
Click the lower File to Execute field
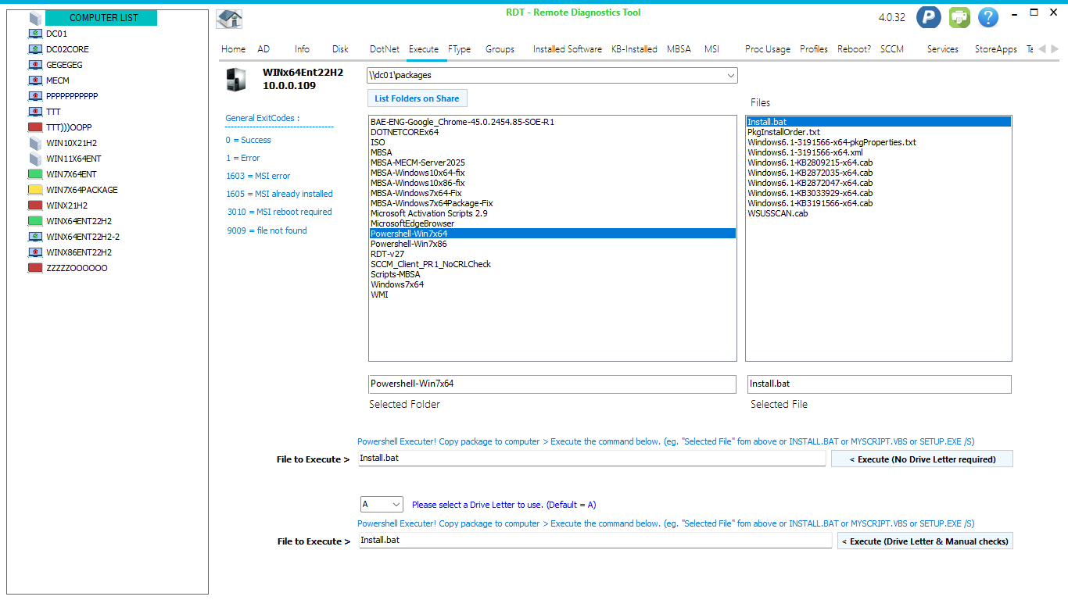(x=596, y=540)
